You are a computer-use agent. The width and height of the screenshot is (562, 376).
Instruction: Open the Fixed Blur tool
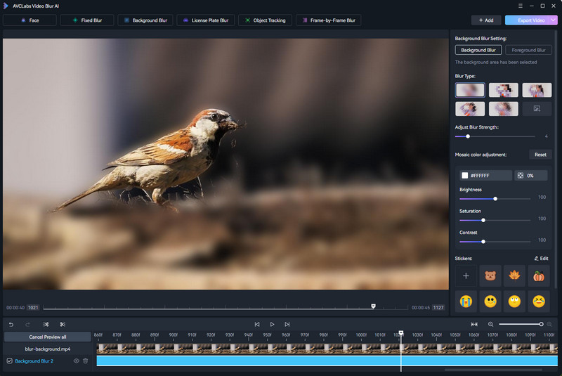click(x=87, y=20)
